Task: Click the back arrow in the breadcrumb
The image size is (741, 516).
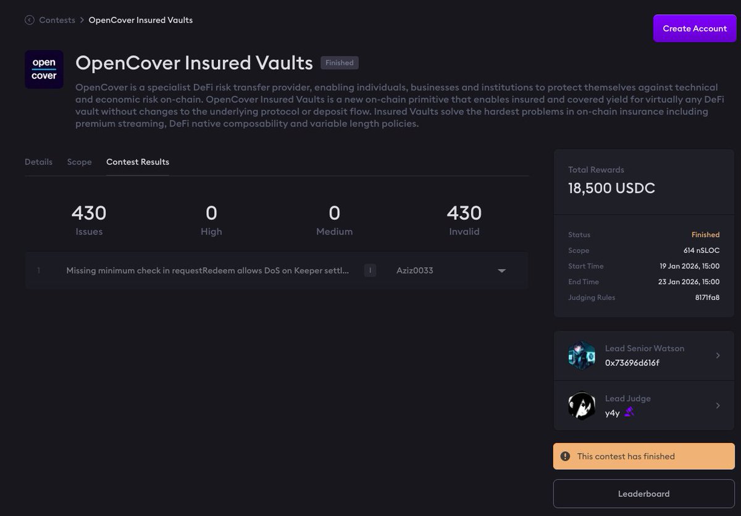Action: pos(29,20)
